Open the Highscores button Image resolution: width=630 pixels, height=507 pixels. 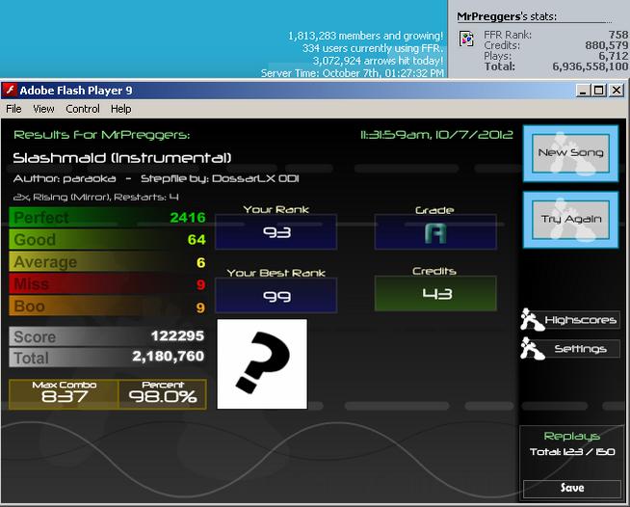(x=580, y=320)
